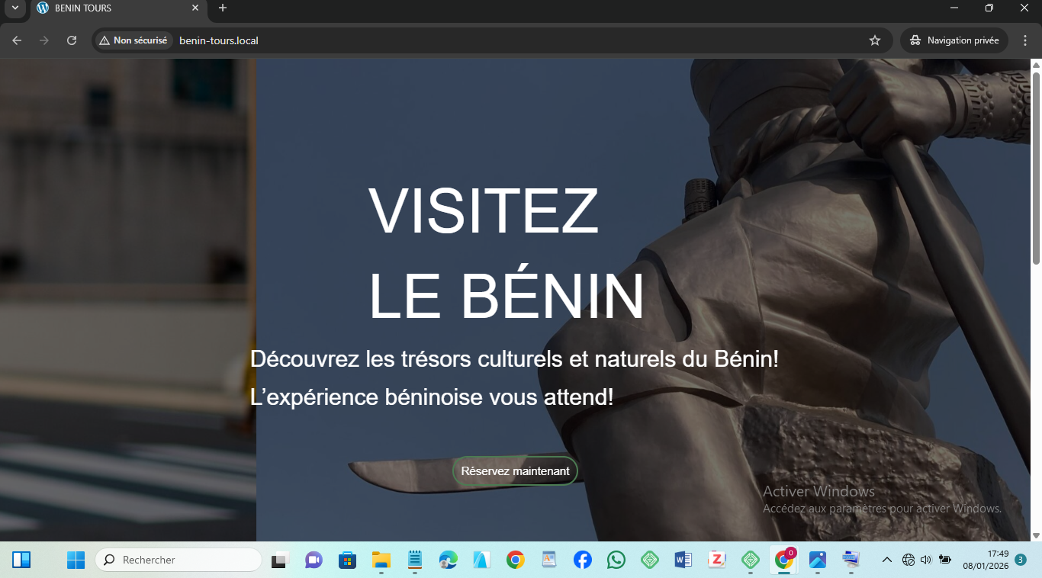Open Notepad from the taskbar
Viewport: 1042px width, 578px height.
click(x=415, y=560)
